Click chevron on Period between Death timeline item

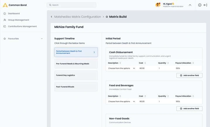click(94, 52)
